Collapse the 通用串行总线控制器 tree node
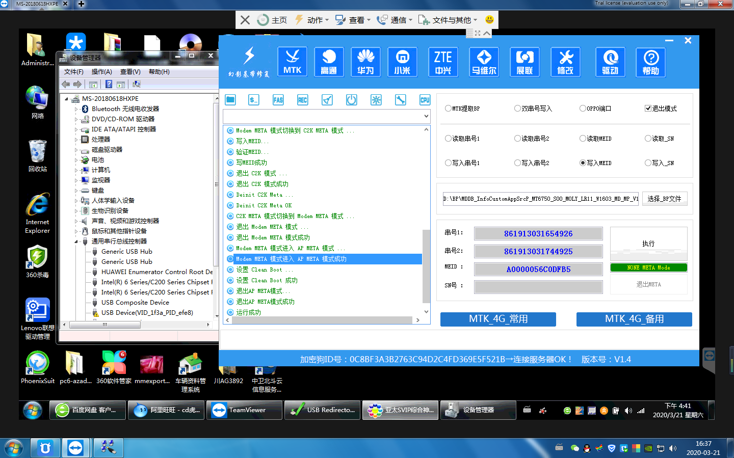The height and width of the screenshot is (458, 734). (x=76, y=241)
